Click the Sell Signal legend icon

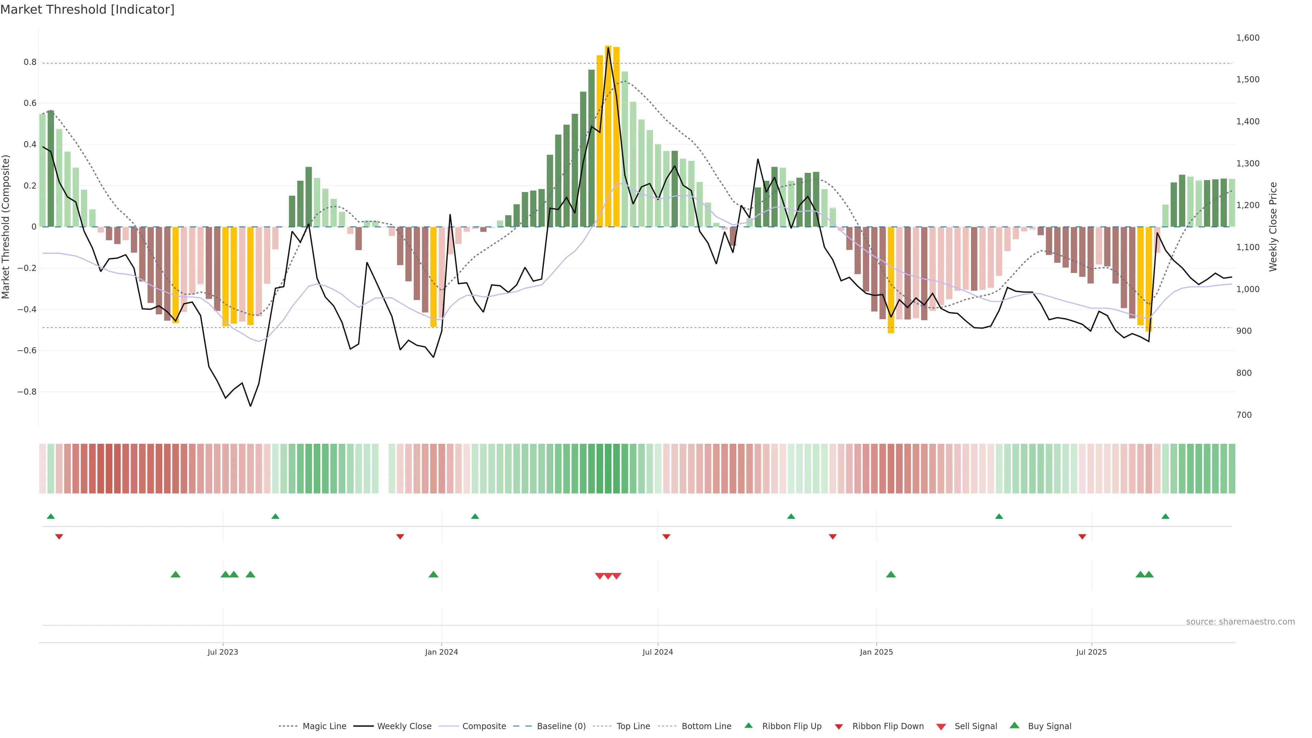941,727
